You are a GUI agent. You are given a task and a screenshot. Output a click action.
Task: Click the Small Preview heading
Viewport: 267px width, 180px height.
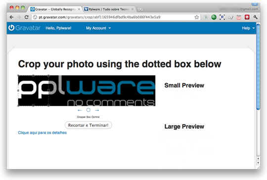[x=184, y=85]
